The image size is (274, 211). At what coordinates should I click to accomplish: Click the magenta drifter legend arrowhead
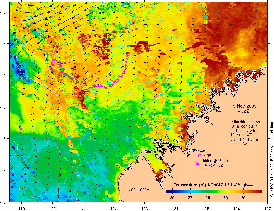tap(198, 164)
